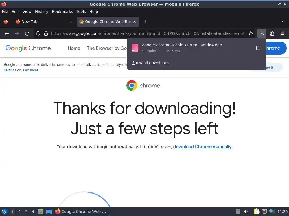Reload the current page

click(x=27, y=34)
